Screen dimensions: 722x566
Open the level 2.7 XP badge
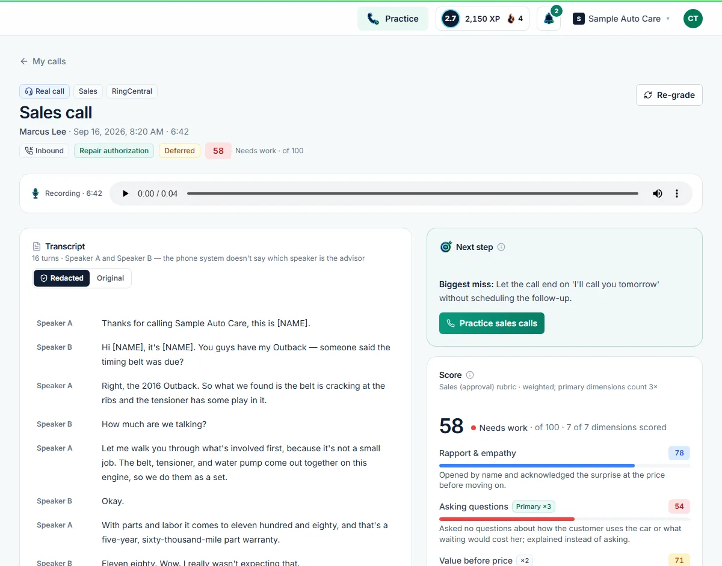[450, 19]
